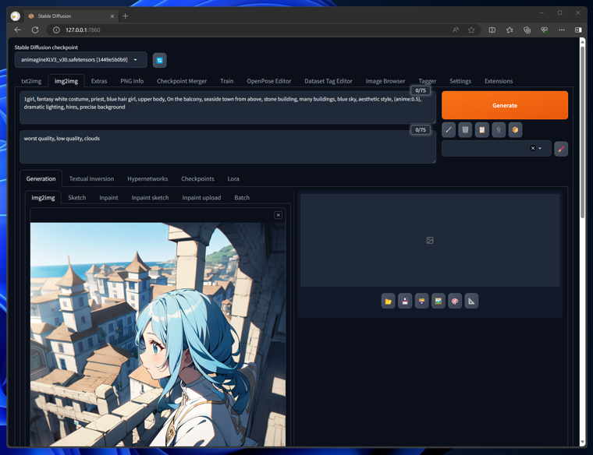Screen dimensions: 593x455
Task: Go to the Checkpoint Merger tab
Action: [182, 81]
